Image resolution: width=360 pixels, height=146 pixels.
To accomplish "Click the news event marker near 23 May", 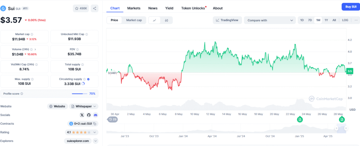I will (300, 119).
